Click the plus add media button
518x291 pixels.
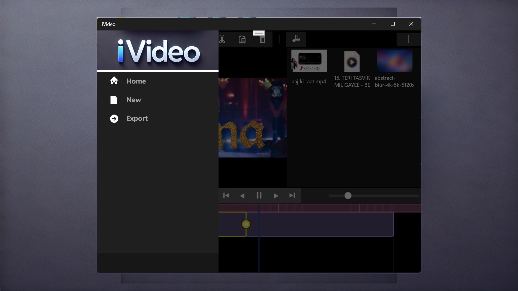408,39
